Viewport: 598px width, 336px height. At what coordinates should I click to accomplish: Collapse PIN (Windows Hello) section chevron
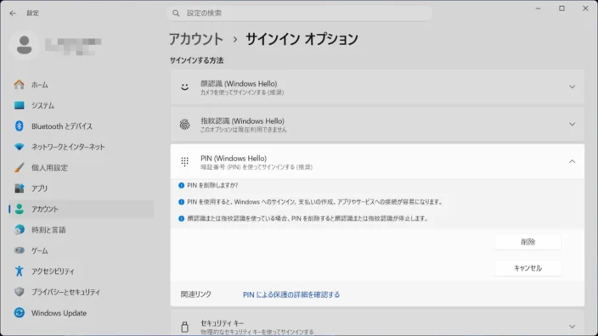click(572, 161)
